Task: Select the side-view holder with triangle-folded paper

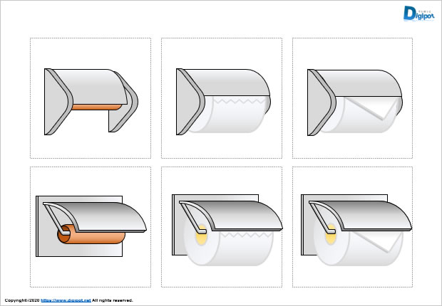Action: click(x=355, y=102)
